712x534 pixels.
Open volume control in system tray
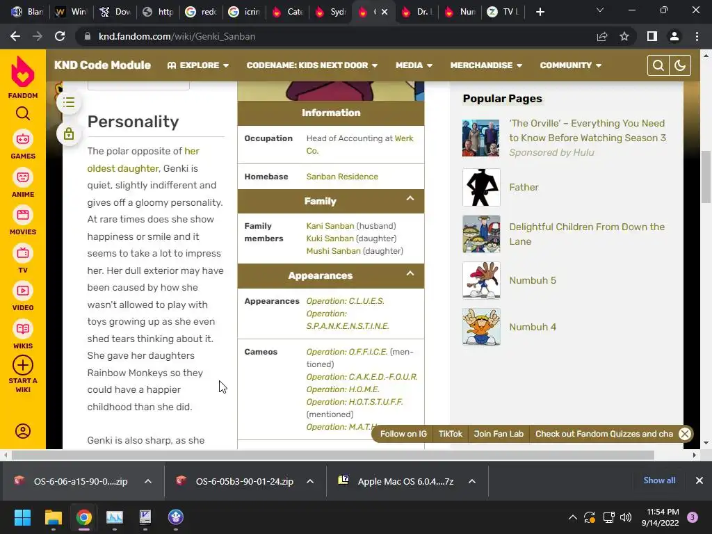[626, 517]
